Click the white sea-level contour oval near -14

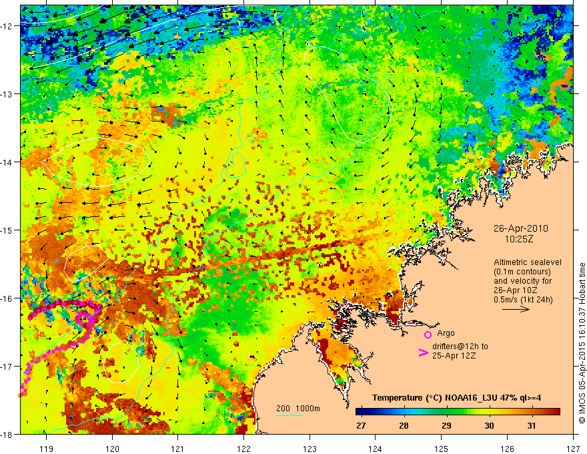pos(96,162)
